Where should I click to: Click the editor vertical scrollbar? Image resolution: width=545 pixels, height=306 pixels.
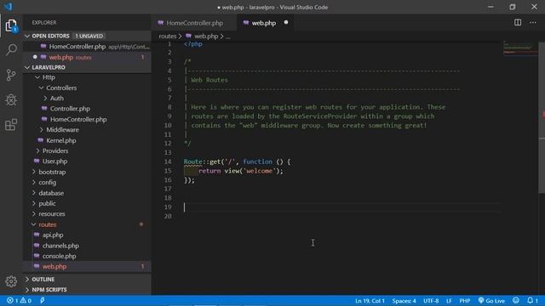pos(542,118)
